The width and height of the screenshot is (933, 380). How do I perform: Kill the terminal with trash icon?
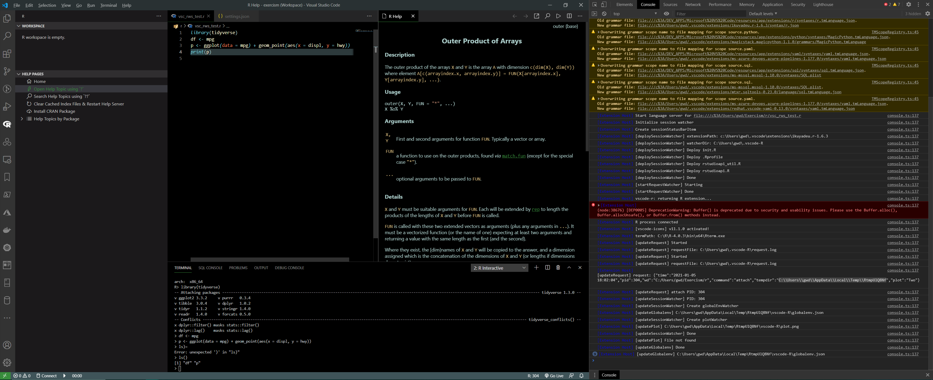click(x=558, y=268)
